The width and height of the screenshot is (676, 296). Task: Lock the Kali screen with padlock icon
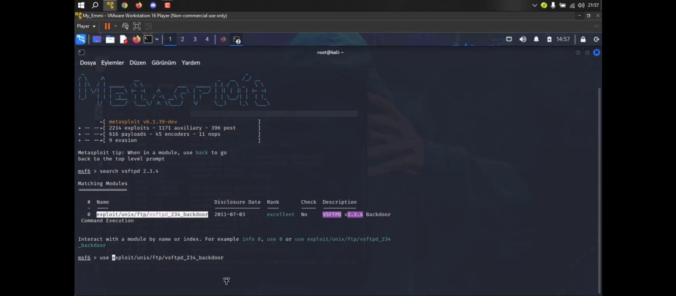(583, 39)
